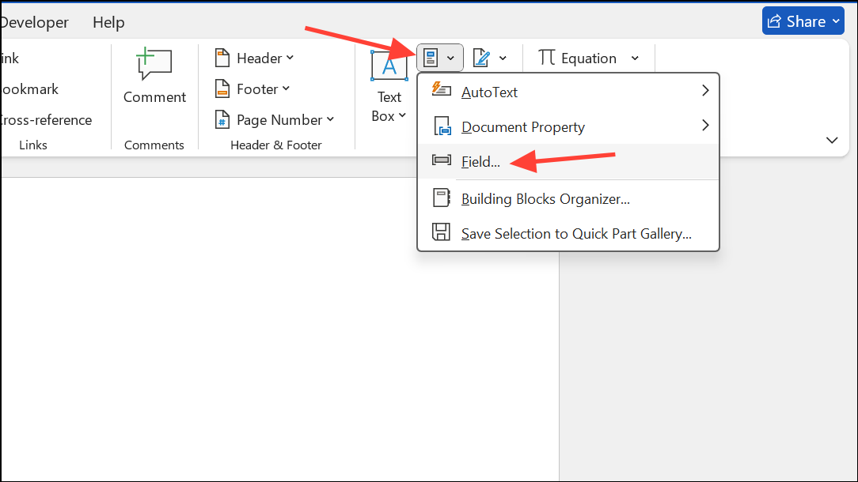Click the Share button
This screenshot has height=482, width=858.
tap(803, 20)
